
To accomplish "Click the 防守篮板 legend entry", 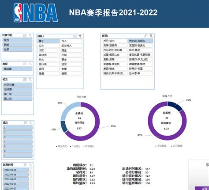I will tap(177, 146).
